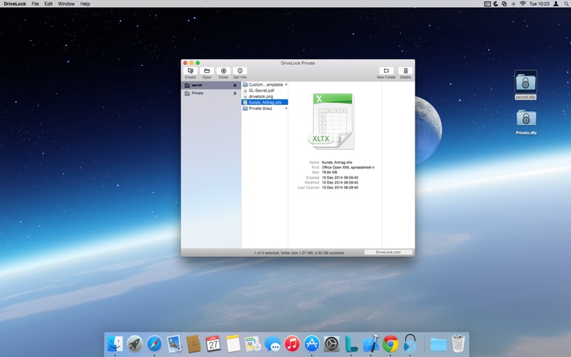
Task: Expand the Custom...emplates folder arrow
Action: tap(286, 84)
